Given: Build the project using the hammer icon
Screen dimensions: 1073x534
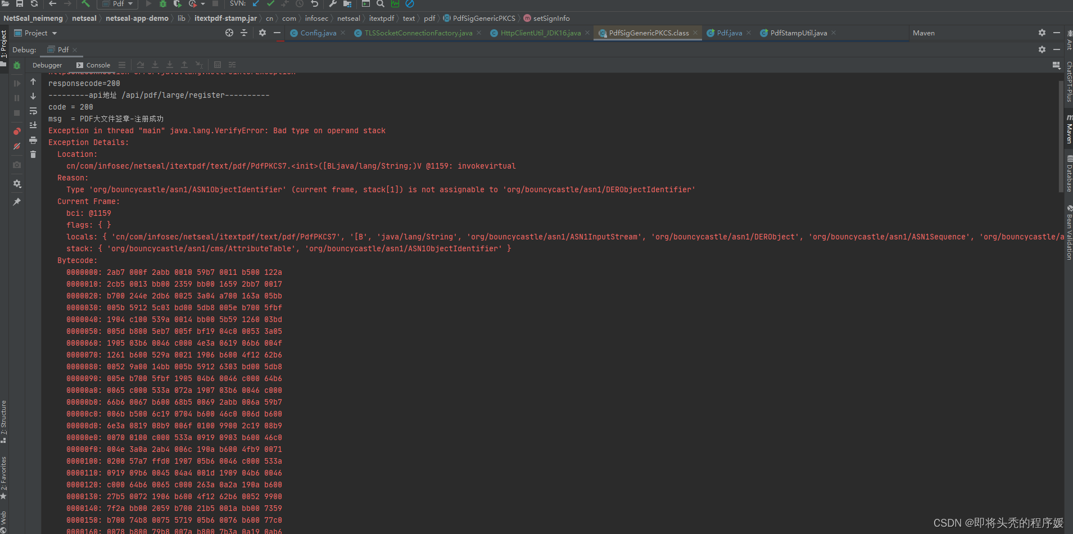Looking at the screenshot, I should click(x=85, y=4).
